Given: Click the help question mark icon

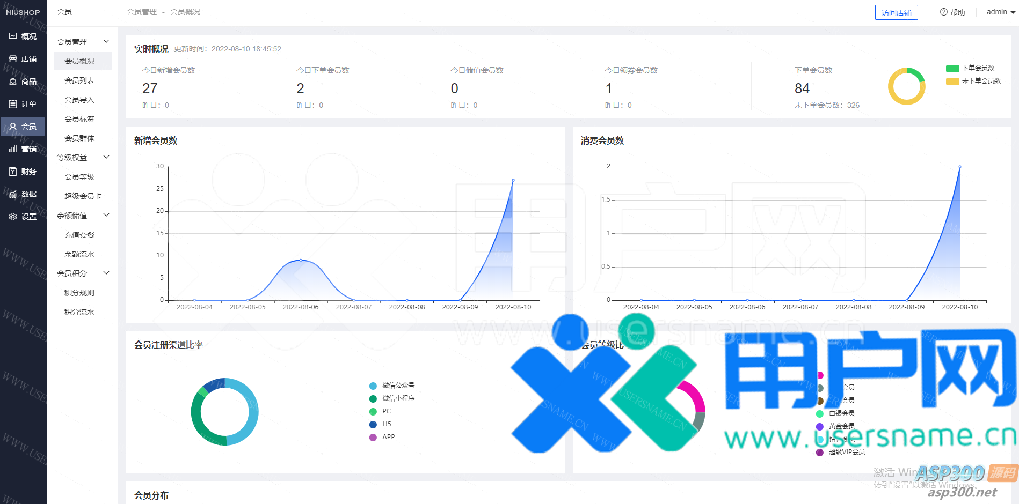Looking at the screenshot, I should point(943,12).
